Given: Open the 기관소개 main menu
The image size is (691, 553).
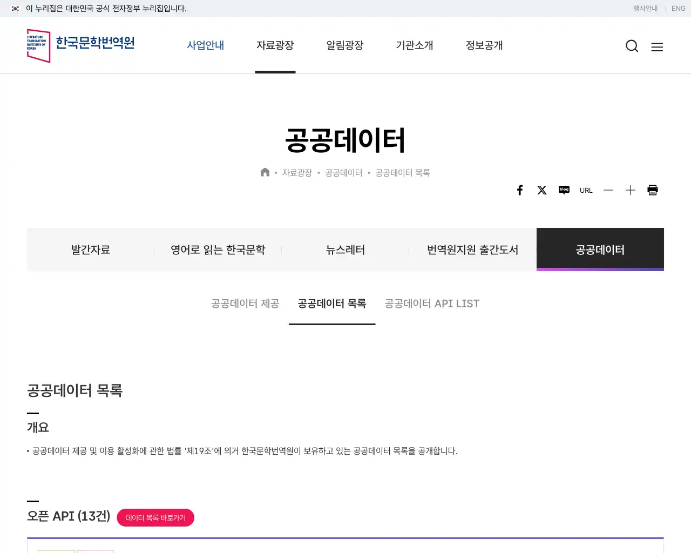Looking at the screenshot, I should pos(415,45).
